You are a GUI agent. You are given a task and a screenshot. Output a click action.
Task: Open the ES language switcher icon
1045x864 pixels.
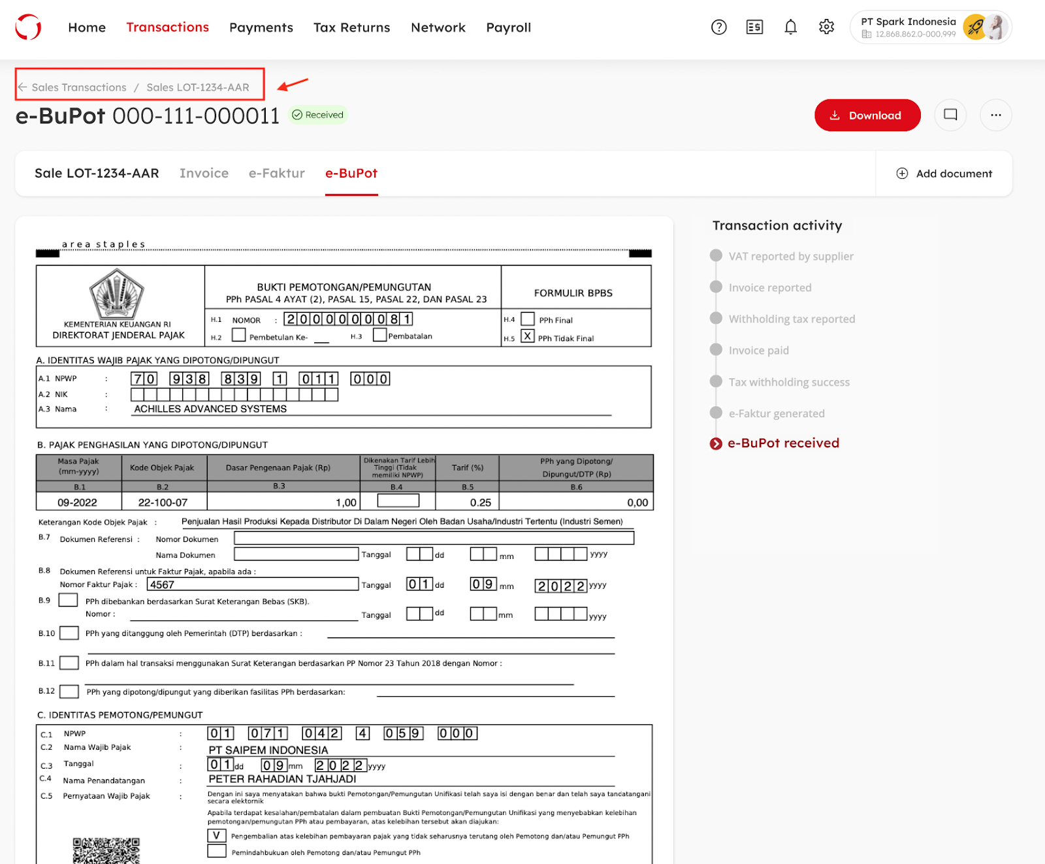click(x=754, y=27)
